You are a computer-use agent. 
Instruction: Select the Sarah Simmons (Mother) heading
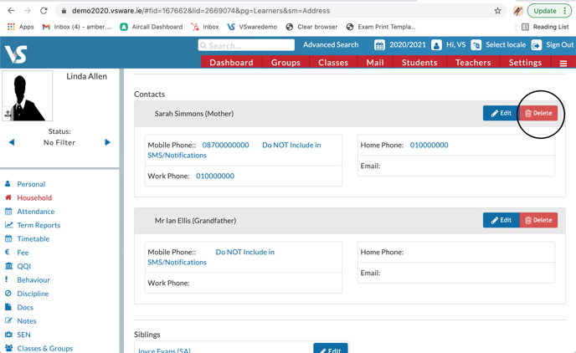point(194,114)
